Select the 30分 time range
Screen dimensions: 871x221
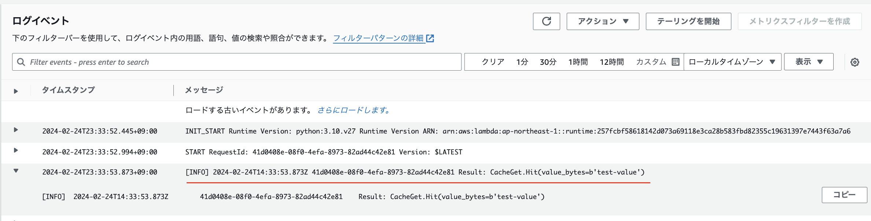pos(548,62)
